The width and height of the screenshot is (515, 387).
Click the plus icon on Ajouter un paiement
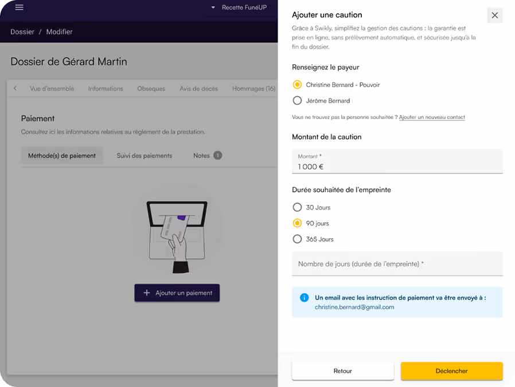pos(147,293)
